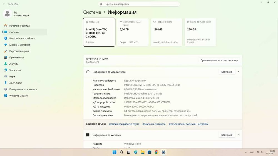Viewport: 278px width, 156px height.
Task: Select the Място за съхранение card
Action: pos(200,32)
